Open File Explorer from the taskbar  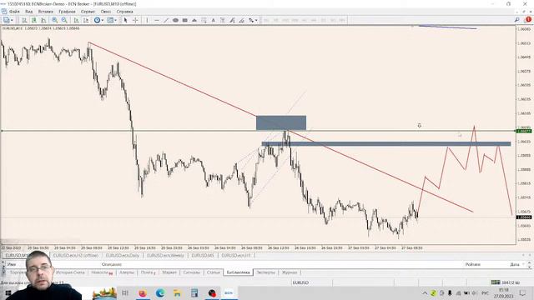178,292
